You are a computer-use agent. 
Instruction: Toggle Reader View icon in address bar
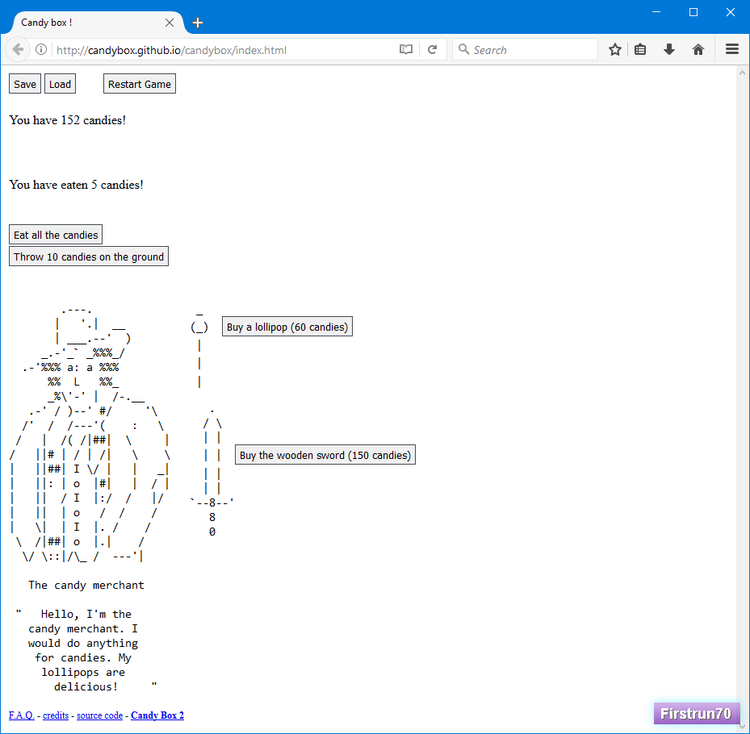(x=406, y=50)
